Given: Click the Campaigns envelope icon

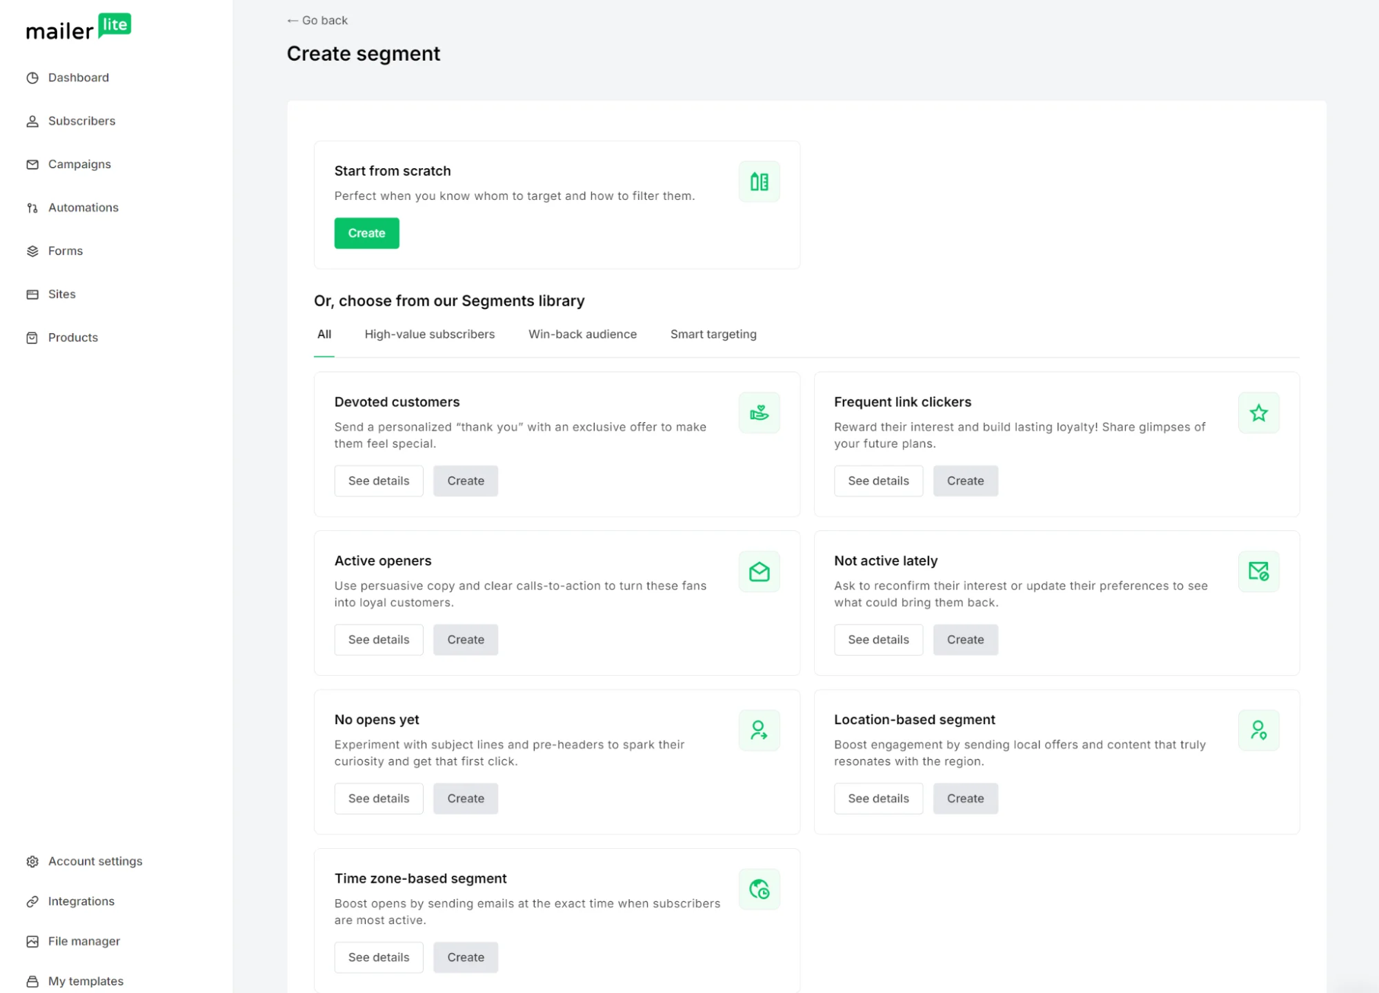Looking at the screenshot, I should pos(32,165).
